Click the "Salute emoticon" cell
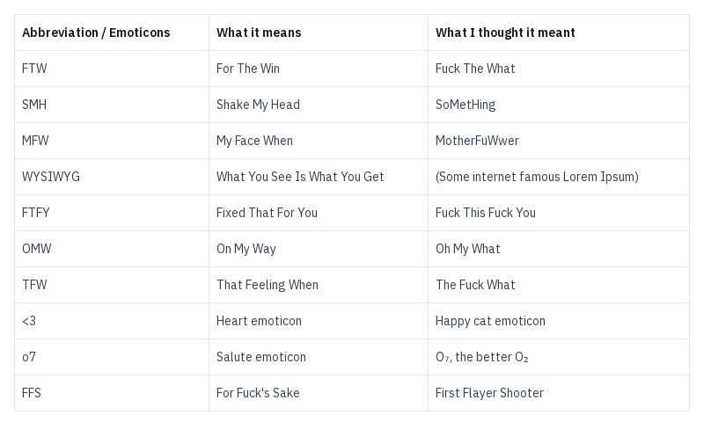This screenshot has height=422, width=704. (x=261, y=357)
